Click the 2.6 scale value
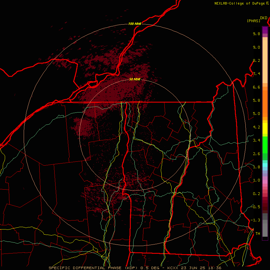 click(x=256, y=154)
